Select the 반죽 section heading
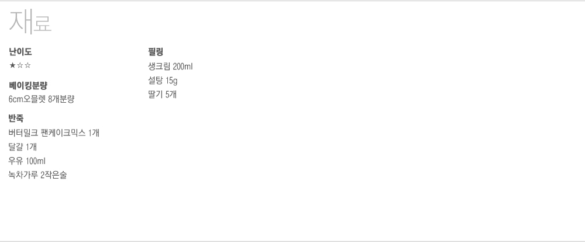 pyautogui.click(x=16, y=119)
